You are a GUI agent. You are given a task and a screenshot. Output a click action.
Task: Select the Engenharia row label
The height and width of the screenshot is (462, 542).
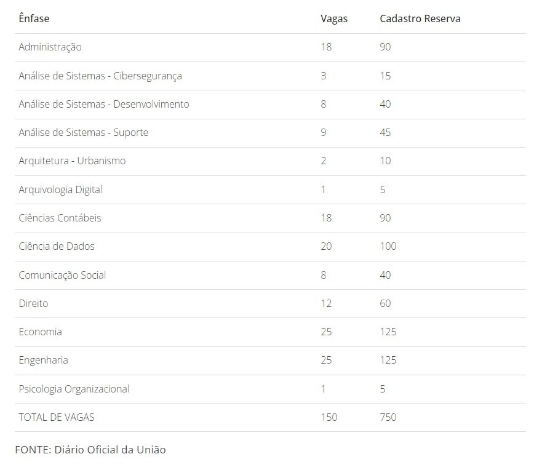click(43, 360)
